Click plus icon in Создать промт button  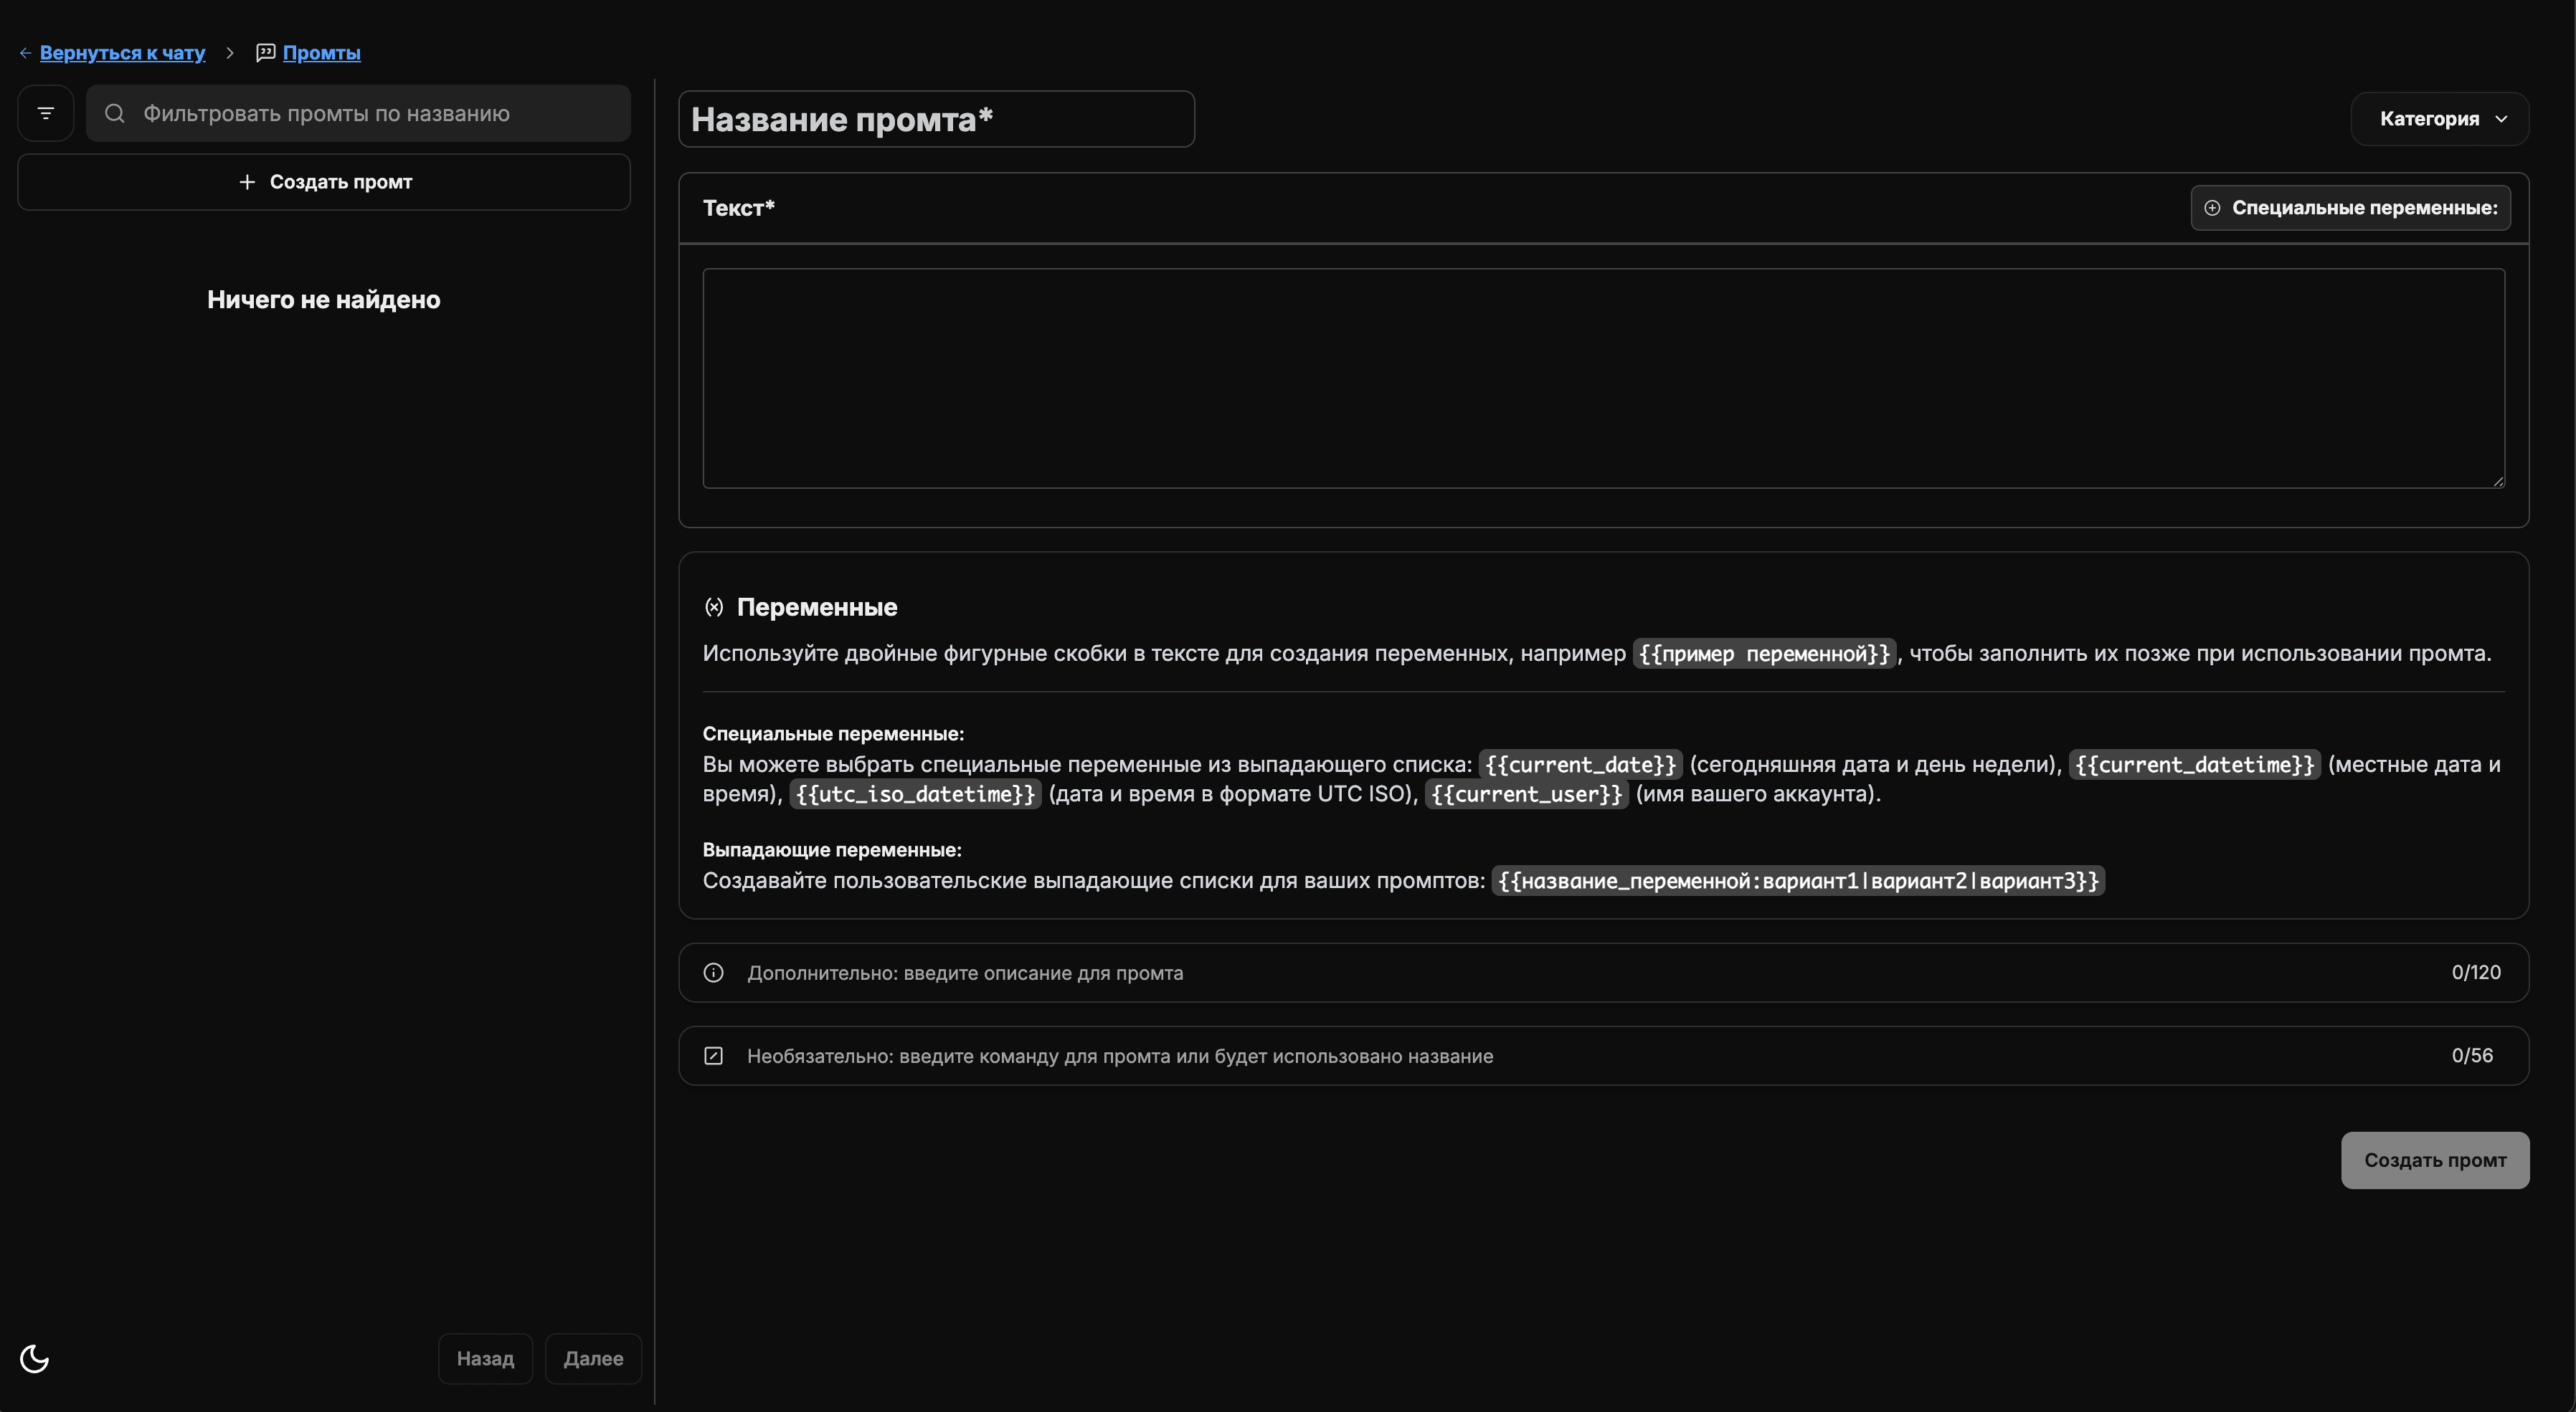pyautogui.click(x=247, y=182)
